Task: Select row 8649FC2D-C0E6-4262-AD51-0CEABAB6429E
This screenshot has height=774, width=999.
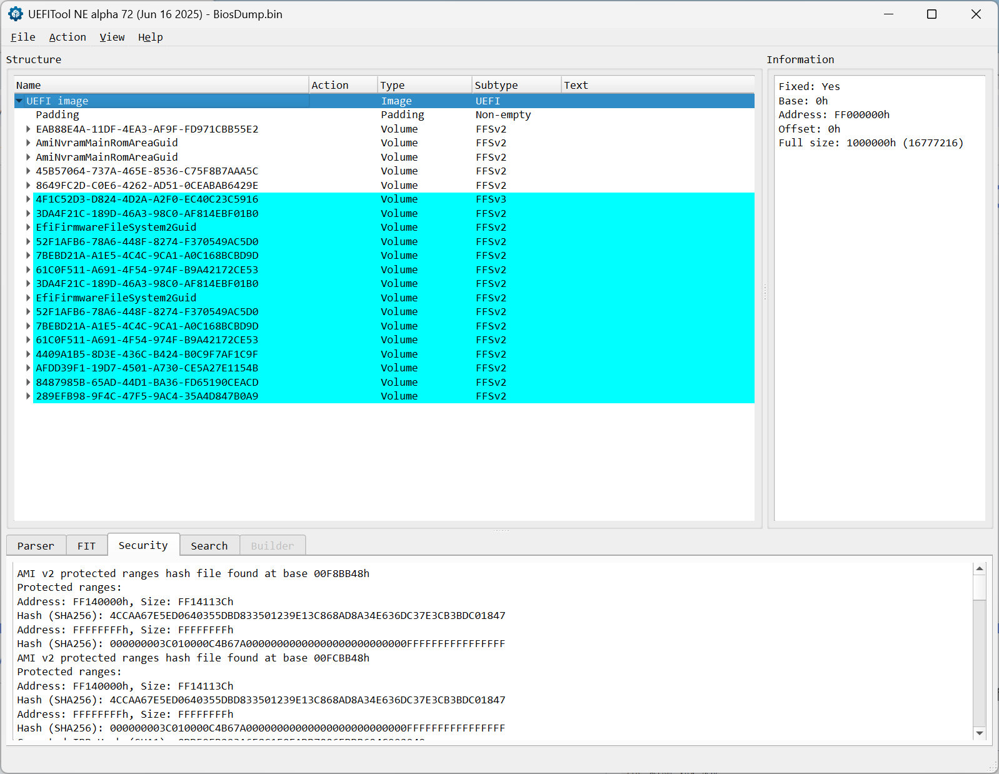Action: click(x=384, y=185)
